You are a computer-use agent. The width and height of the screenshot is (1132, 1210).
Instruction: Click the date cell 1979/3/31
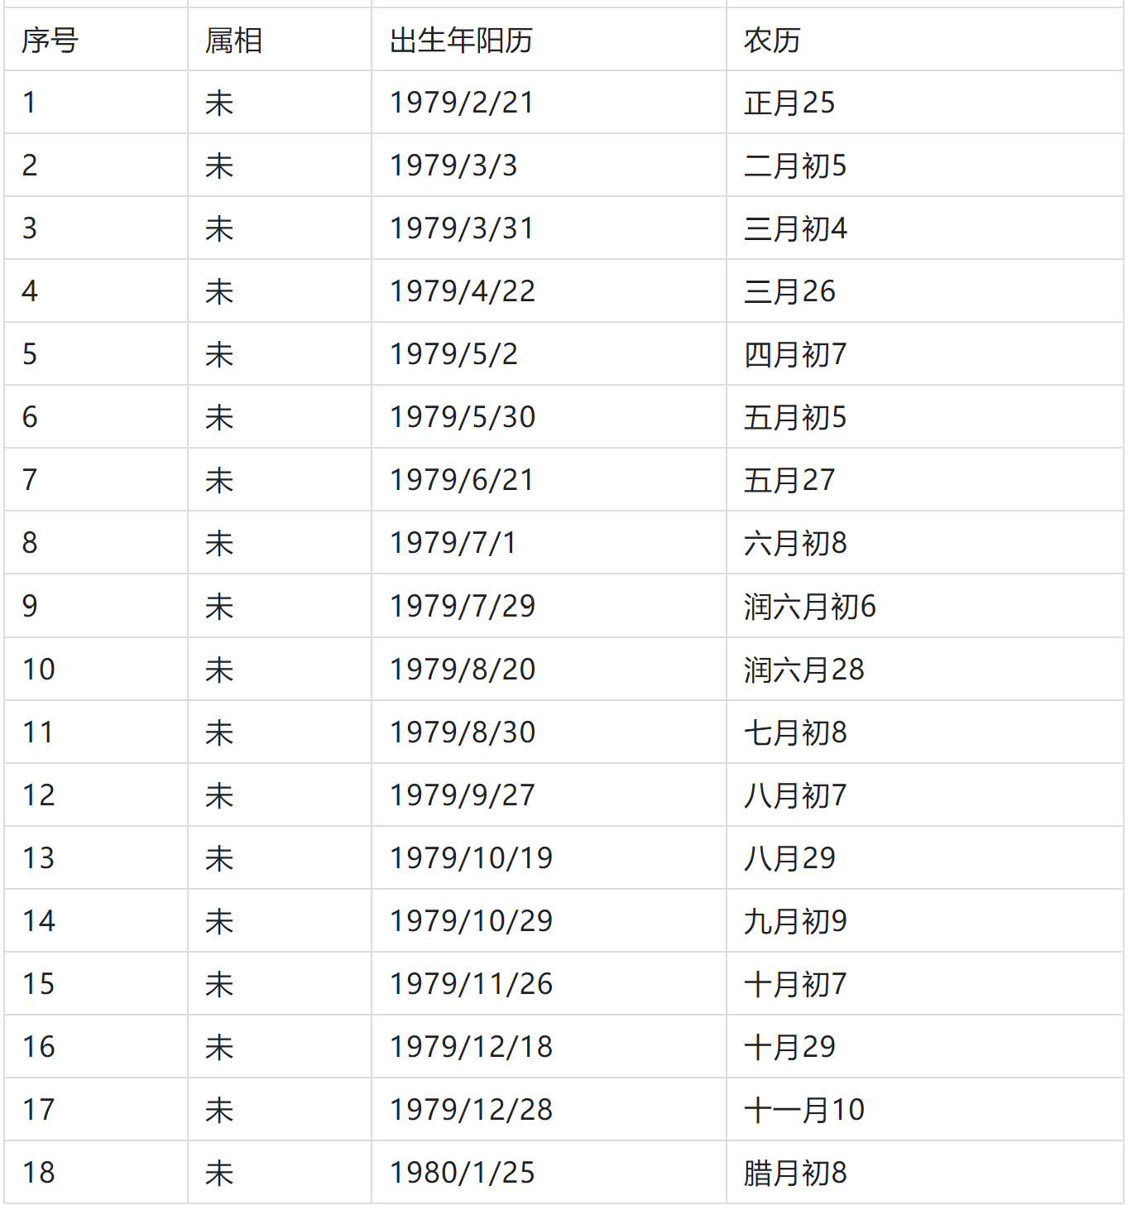tap(549, 228)
